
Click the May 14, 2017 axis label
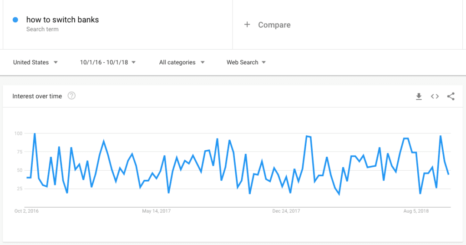[157, 211]
